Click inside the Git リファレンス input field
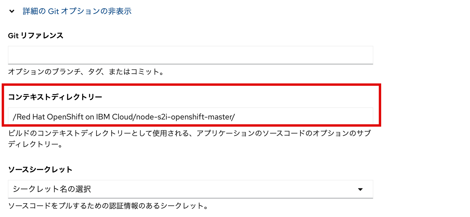Viewport: 470px width, 217px height. 191,55
